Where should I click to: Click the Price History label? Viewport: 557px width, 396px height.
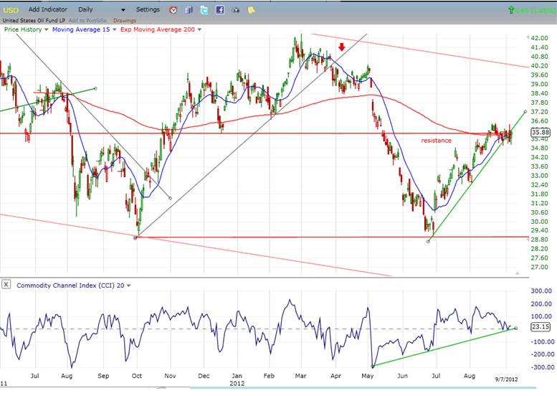(23, 29)
